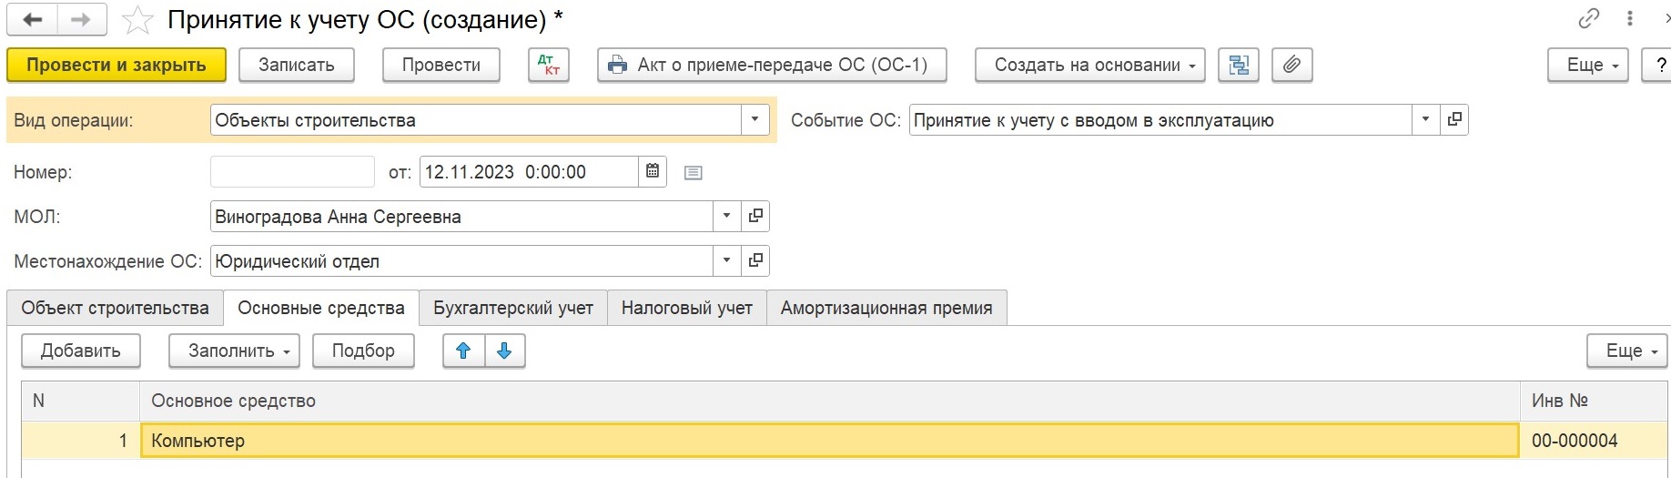Viewport: 1671px width, 478px height.
Task: Open calendar picker for document date
Action: click(653, 171)
